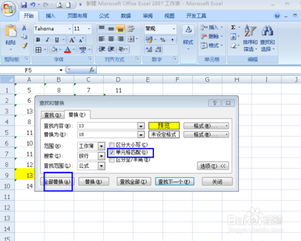Screen dimensions: 301x241
Task: Uncheck match entire cell contents
Action: coord(112,153)
